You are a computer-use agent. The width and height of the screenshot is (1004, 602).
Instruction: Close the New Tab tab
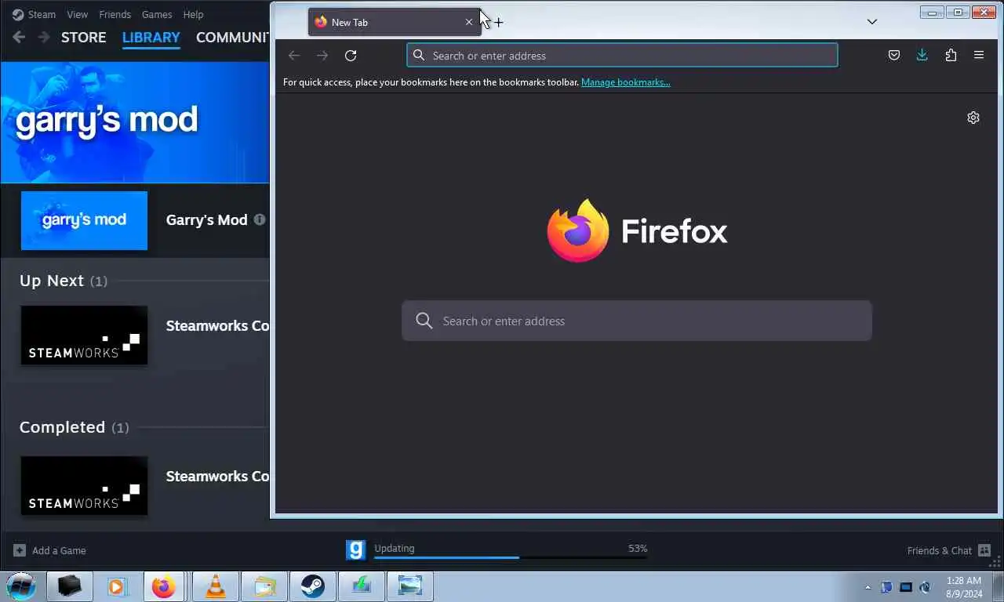(x=469, y=22)
